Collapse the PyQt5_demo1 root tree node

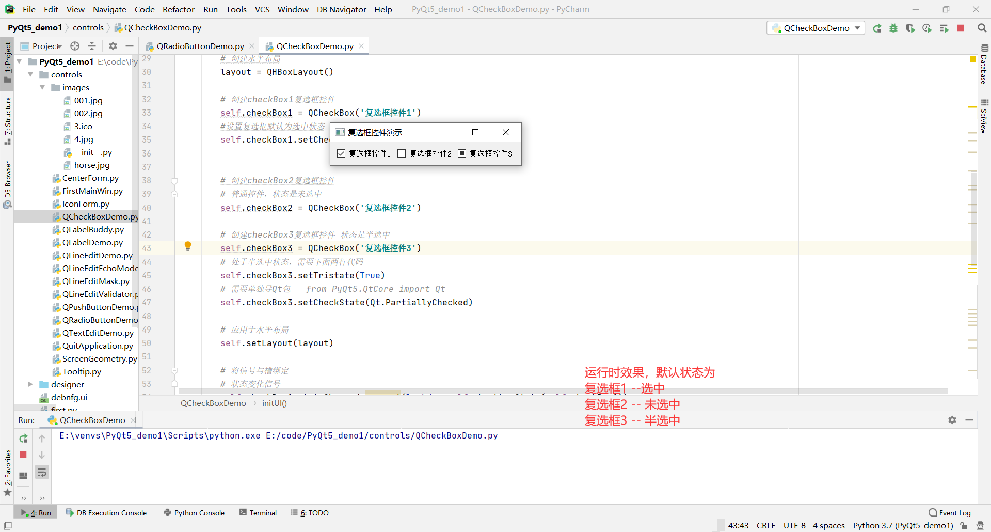(20, 61)
